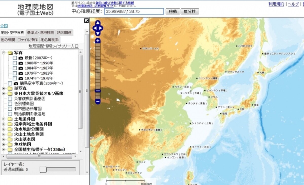Collapse the 写真 tree node
The width and height of the screenshot is (304, 185).
point(4,53)
